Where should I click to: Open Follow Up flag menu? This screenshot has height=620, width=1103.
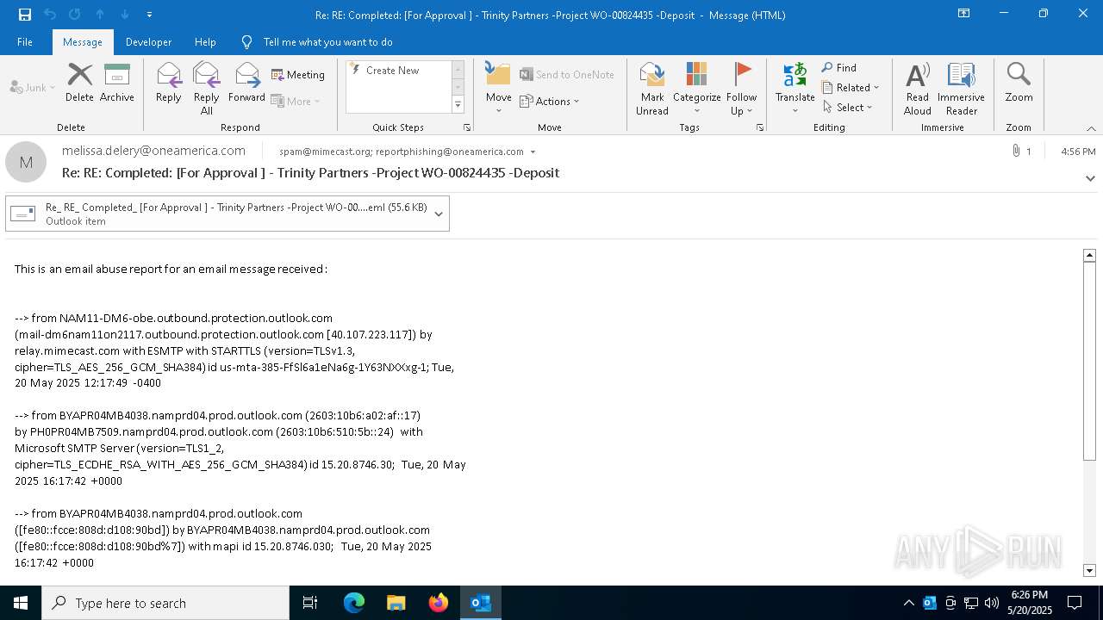[741, 89]
